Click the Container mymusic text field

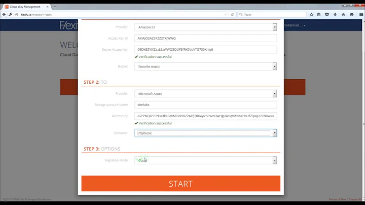pyautogui.click(x=204, y=133)
